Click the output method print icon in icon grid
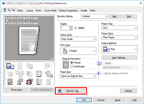This screenshot has width=144, height=104. click(x=10, y=66)
